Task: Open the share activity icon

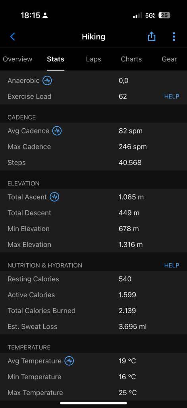Action: [152, 36]
